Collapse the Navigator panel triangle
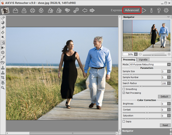This screenshot has height=135, width=172. click(168, 17)
